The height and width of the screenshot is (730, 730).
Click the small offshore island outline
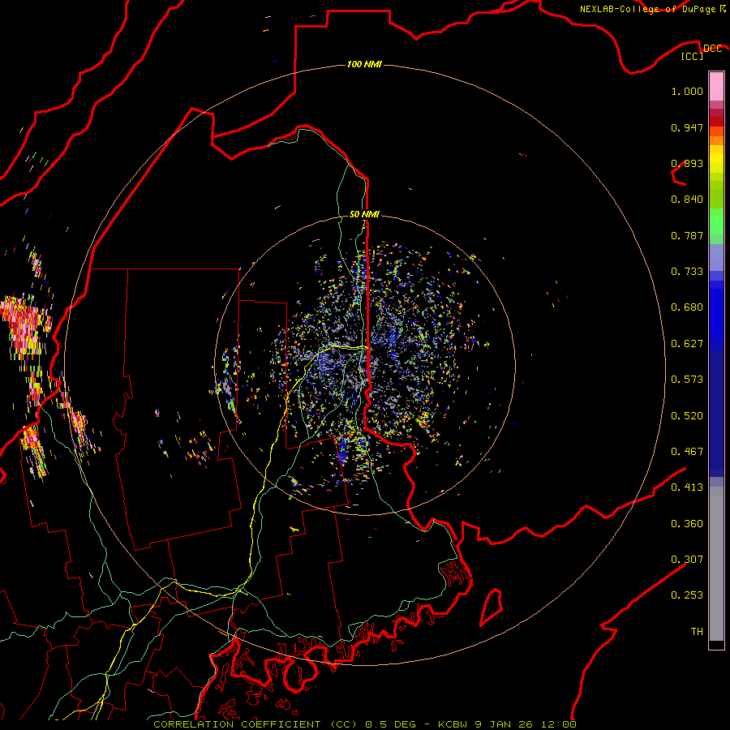[492, 607]
